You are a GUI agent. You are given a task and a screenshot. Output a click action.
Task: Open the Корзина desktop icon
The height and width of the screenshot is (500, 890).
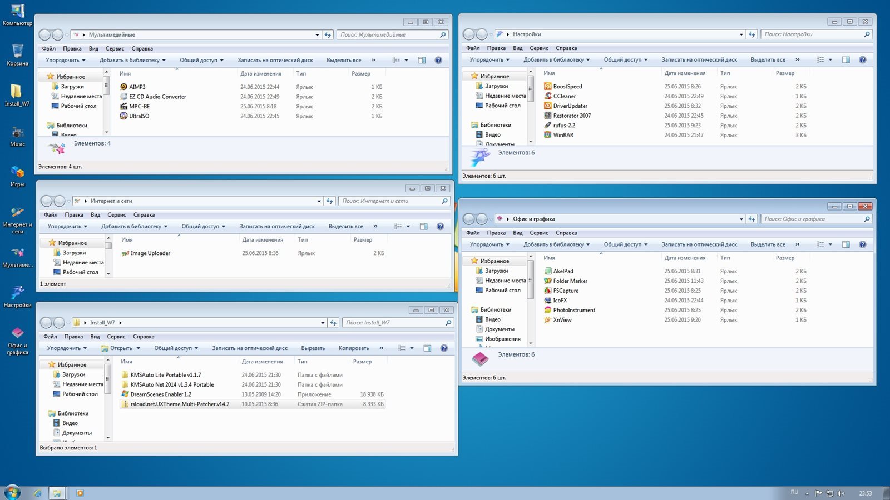(17, 54)
